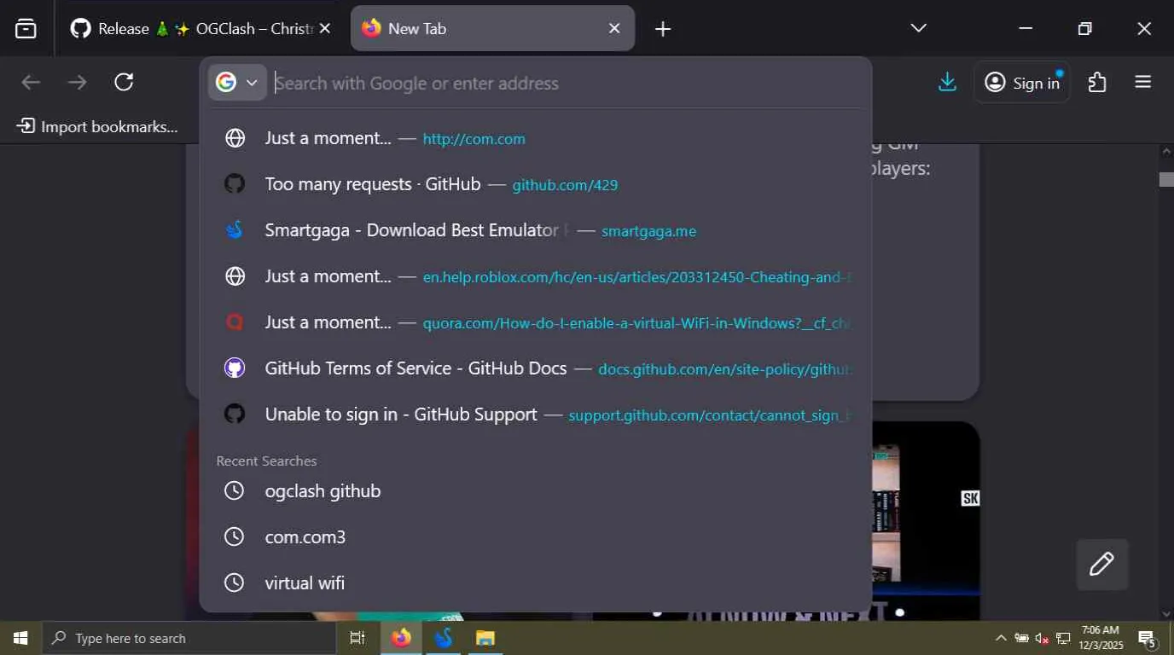
Task: Open the Extensions puzzle-piece menu
Action: point(1097,82)
